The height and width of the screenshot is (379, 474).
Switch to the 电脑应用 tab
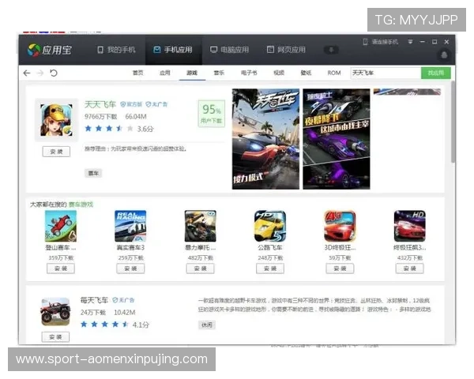(x=229, y=50)
